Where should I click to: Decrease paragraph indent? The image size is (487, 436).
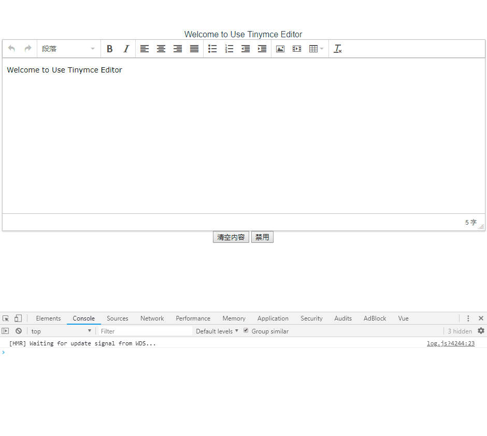[246, 49]
